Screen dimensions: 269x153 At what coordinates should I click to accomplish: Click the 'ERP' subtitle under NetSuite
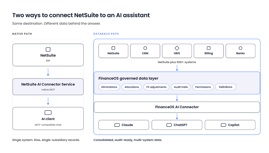pyautogui.click(x=48, y=61)
